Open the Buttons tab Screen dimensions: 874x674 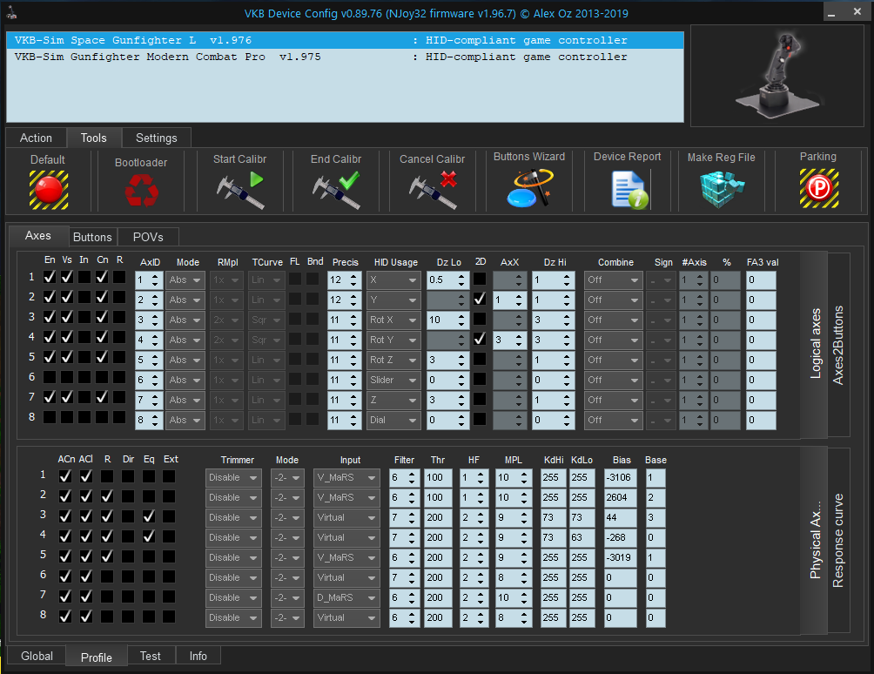[92, 237]
